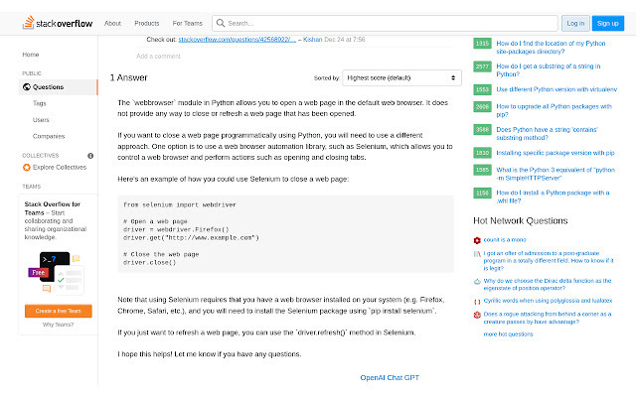Open the 'OpenAI Chat GPT' link

coord(390,377)
